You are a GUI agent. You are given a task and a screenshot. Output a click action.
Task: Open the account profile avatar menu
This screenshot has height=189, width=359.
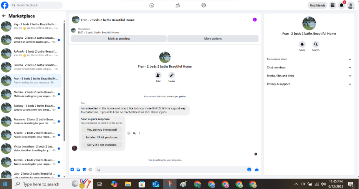[x=351, y=5]
